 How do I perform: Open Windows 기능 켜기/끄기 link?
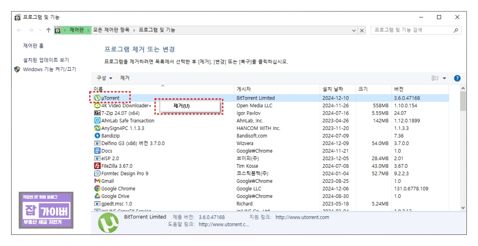tap(49, 69)
